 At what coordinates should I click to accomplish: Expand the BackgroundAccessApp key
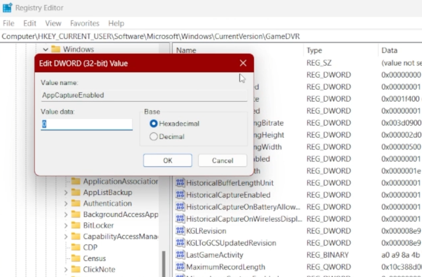pyautogui.click(x=66, y=215)
